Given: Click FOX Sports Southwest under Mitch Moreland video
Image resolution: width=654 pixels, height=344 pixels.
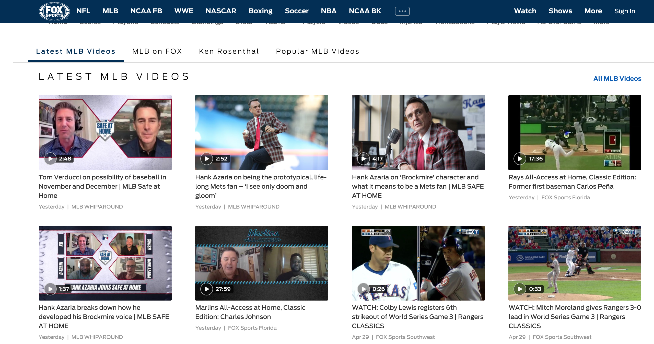Looking at the screenshot, I should click(562, 337).
